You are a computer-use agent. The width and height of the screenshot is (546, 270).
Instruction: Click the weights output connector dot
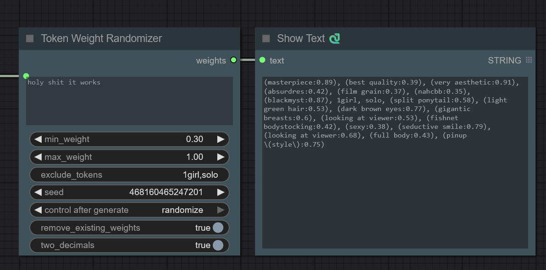233,60
